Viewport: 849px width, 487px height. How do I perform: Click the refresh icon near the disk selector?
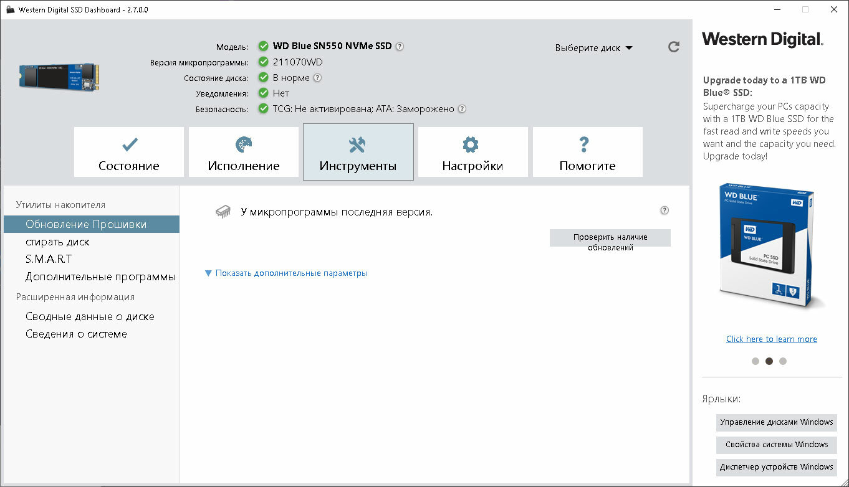pyautogui.click(x=674, y=47)
